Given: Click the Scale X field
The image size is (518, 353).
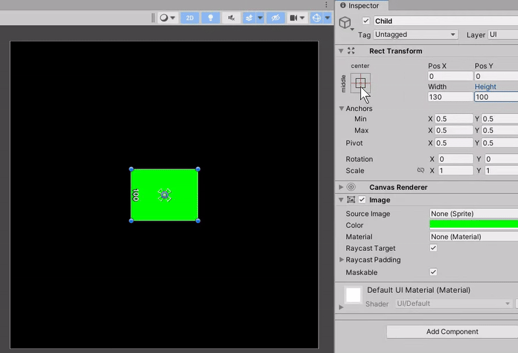Looking at the screenshot, I should click(x=456, y=171).
